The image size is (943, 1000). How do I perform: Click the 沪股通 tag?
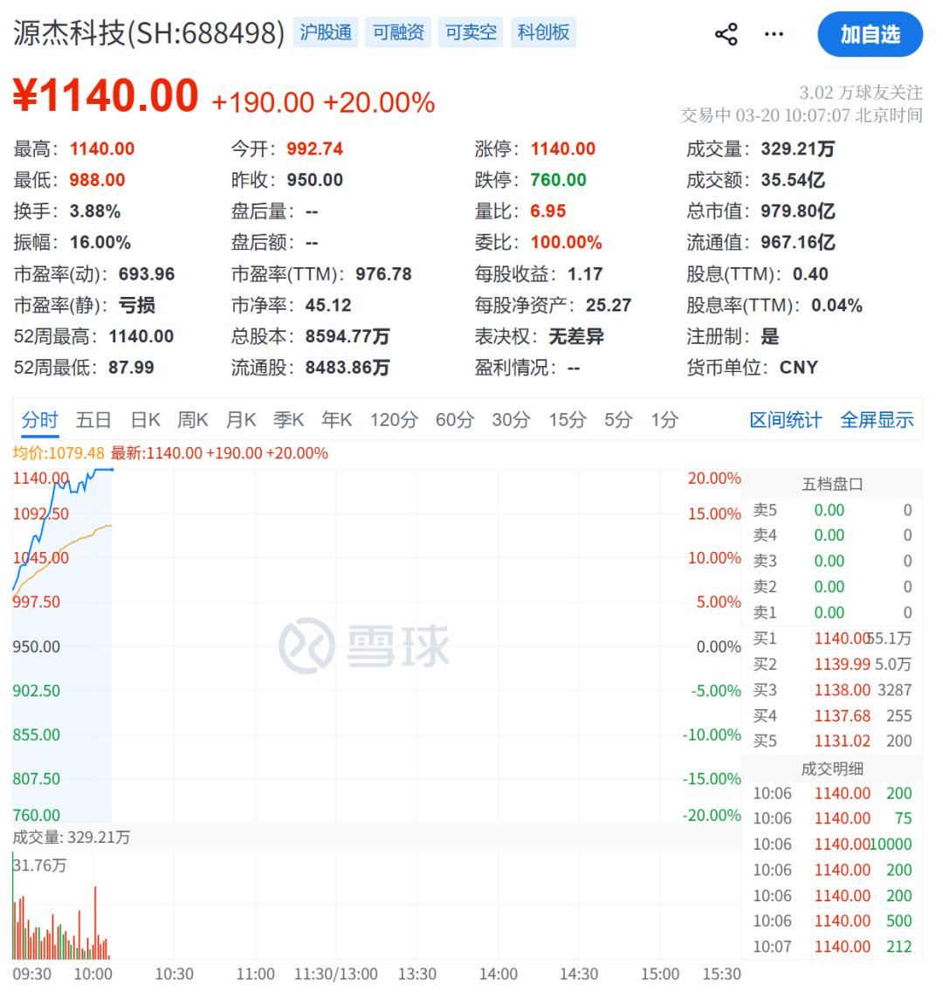(x=326, y=32)
